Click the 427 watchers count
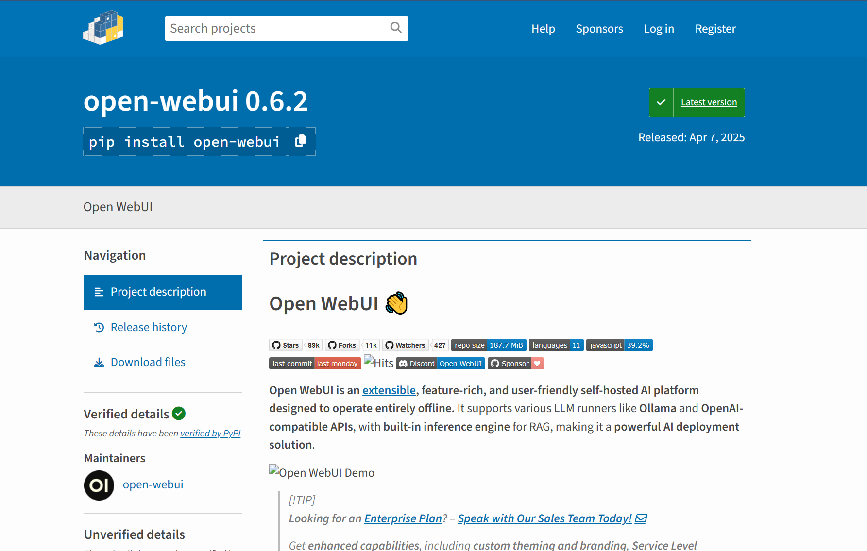 pos(440,345)
